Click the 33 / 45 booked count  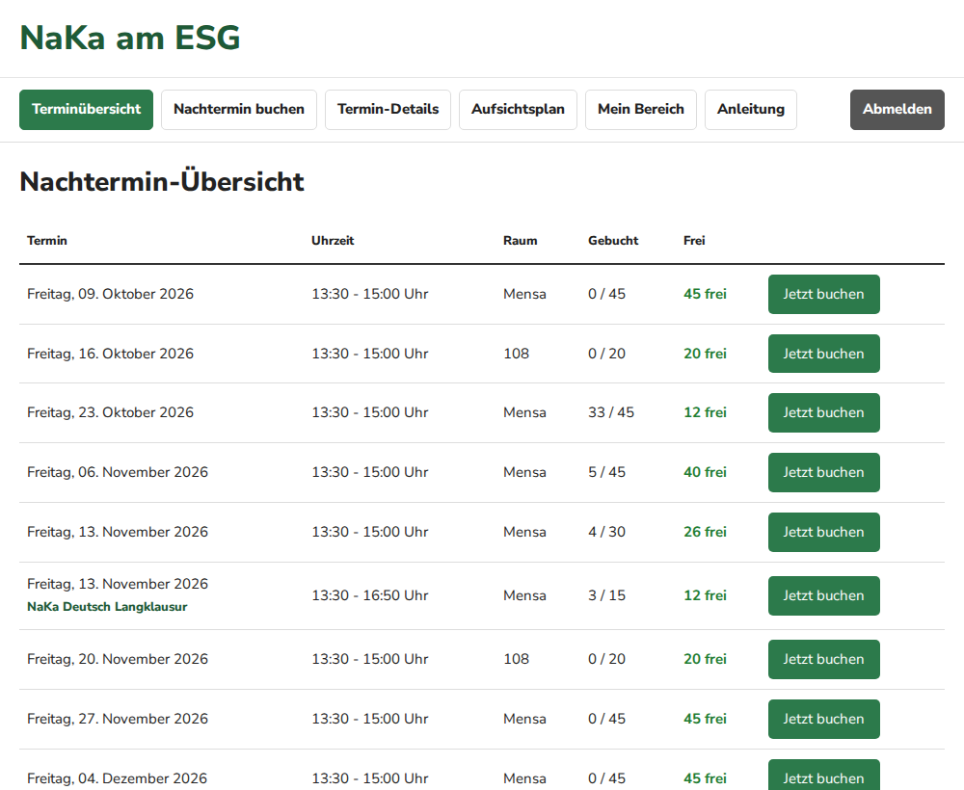(x=611, y=412)
